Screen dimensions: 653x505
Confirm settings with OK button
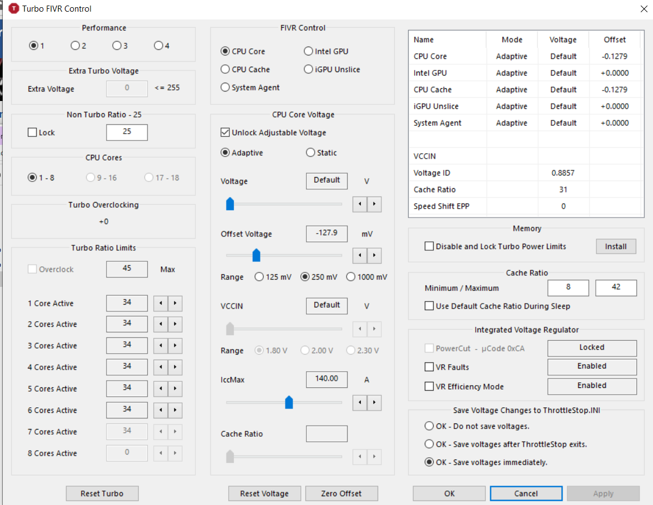coord(449,493)
